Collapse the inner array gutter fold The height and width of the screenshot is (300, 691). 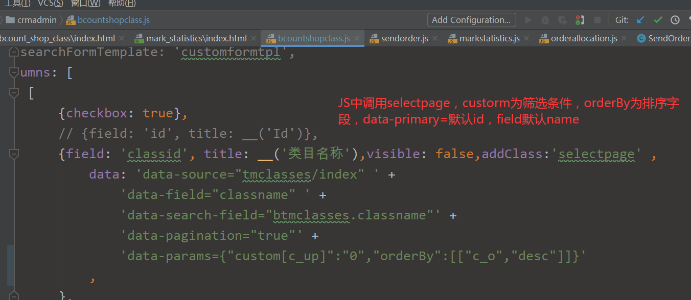click(14, 92)
